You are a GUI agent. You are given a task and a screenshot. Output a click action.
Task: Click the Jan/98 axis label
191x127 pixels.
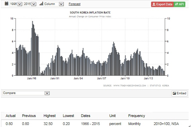coord(32,78)
